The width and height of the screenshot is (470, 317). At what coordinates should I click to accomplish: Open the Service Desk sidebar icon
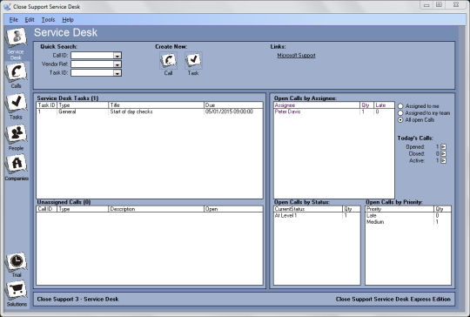point(17,37)
